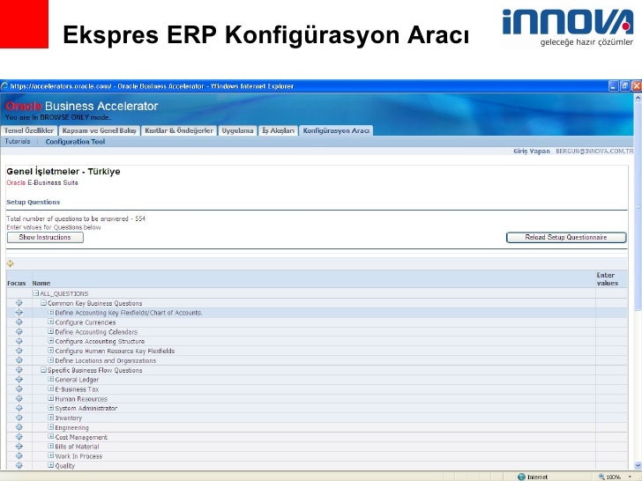Screen dimensions: 642x481
Task: Click focus icon for Quality row
Action: click(x=19, y=465)
